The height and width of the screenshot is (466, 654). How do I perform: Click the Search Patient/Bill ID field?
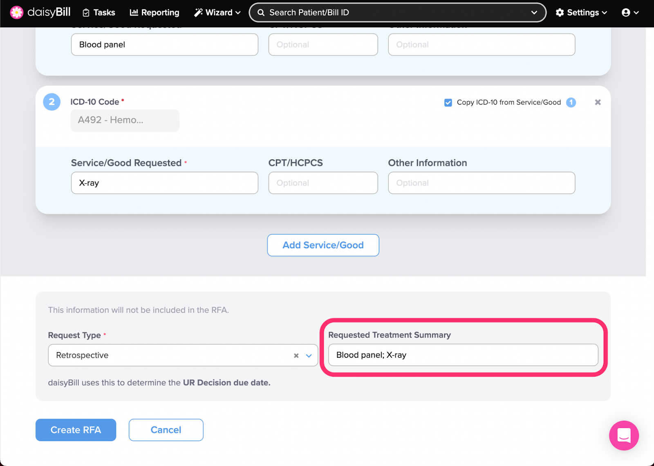pyautogui.click(x=397, y=13)
